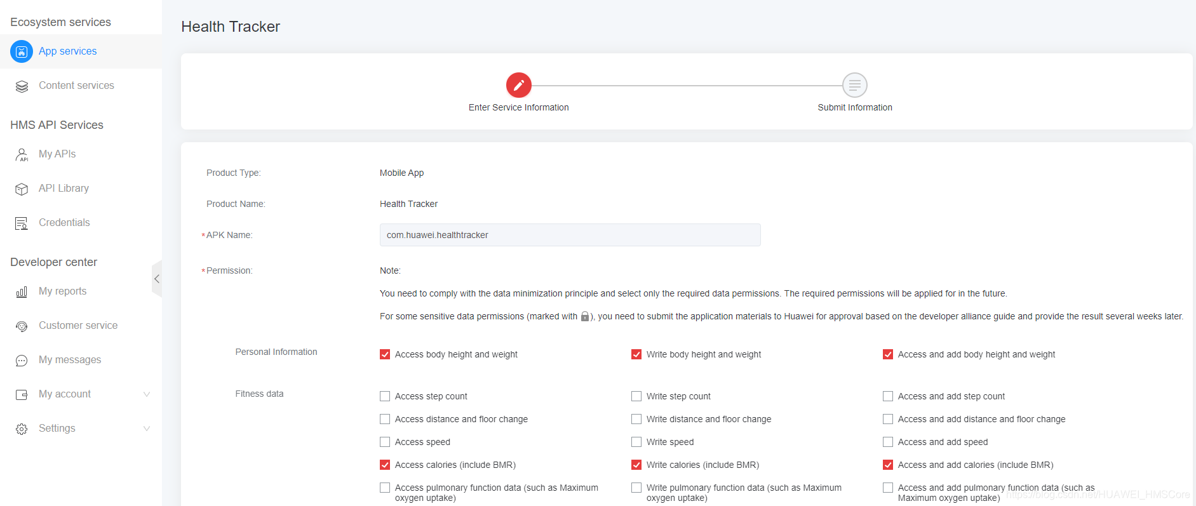This screenshot has width=1196, height=506.
Task: Click the Health Tracker product name value
Action: (x=408, y=204)
